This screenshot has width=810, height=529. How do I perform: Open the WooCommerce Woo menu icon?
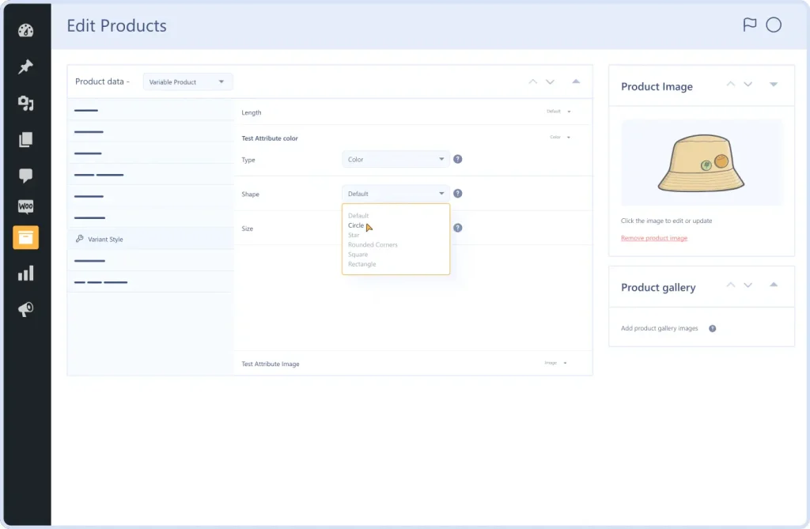tap(26, 206)
